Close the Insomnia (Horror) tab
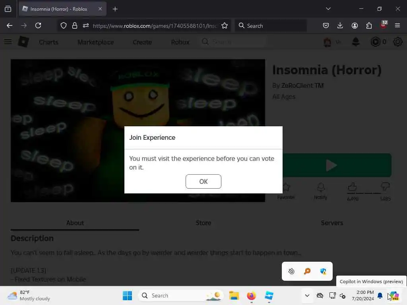407x305 pixels. (x=100, y=9)
